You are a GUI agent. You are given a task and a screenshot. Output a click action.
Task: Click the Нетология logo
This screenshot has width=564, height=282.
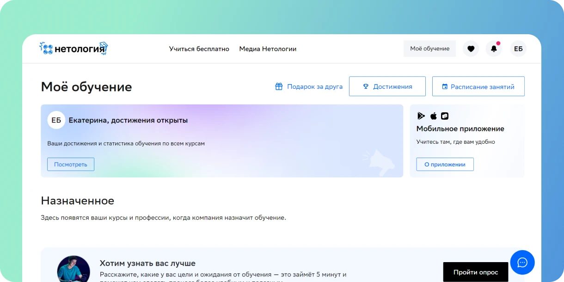(74, 49)
